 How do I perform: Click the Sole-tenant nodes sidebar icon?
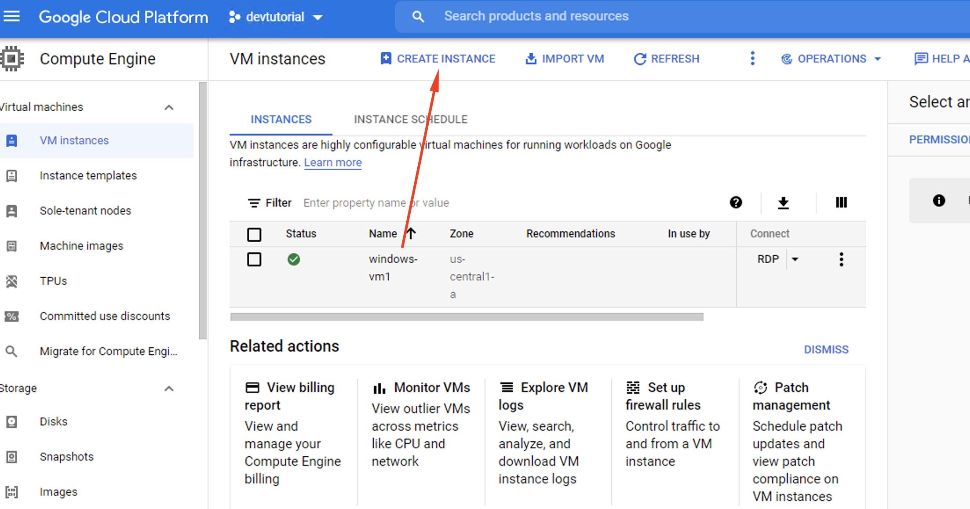coord(12,211)
